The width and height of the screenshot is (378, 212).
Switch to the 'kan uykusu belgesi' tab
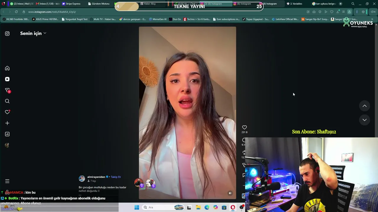click(x=324, y=4)
